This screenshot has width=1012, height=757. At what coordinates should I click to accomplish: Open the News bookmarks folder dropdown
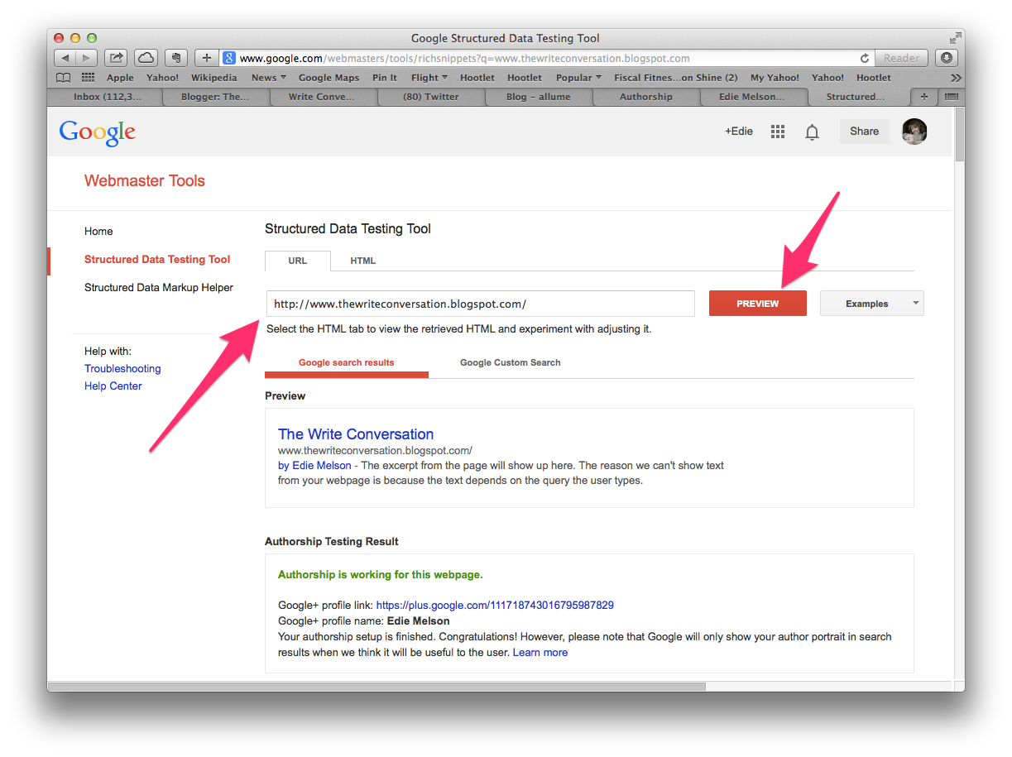click(269, 78)
